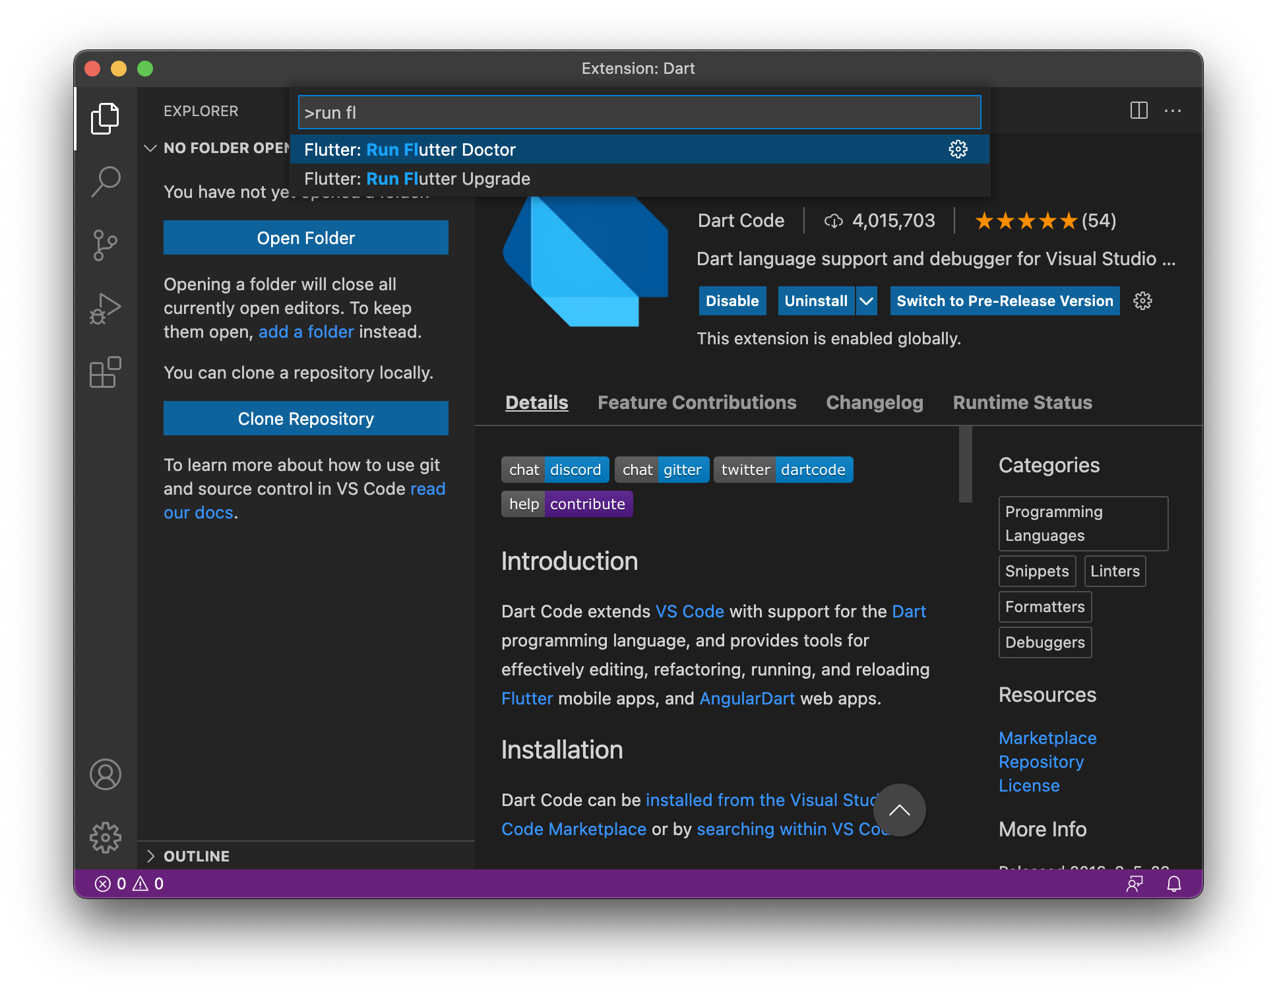Open the Marketplace resource link

click(x=1047, y=738)
